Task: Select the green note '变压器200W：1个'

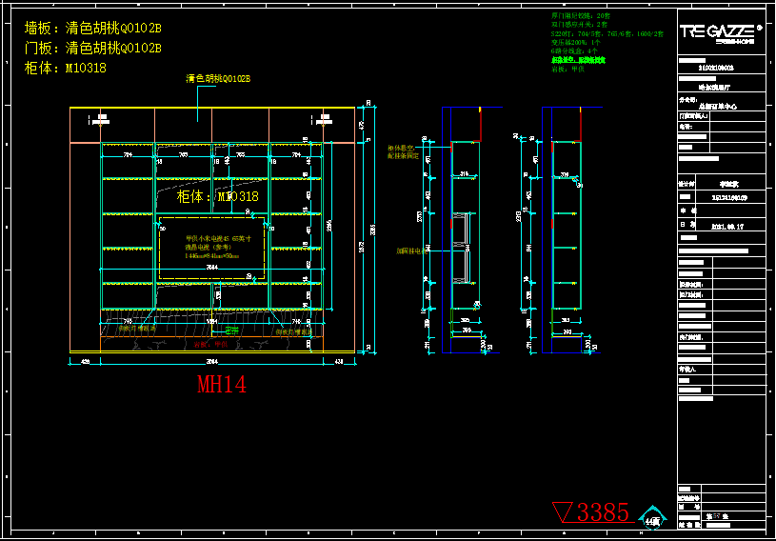Action: click(x=576, y=42)
